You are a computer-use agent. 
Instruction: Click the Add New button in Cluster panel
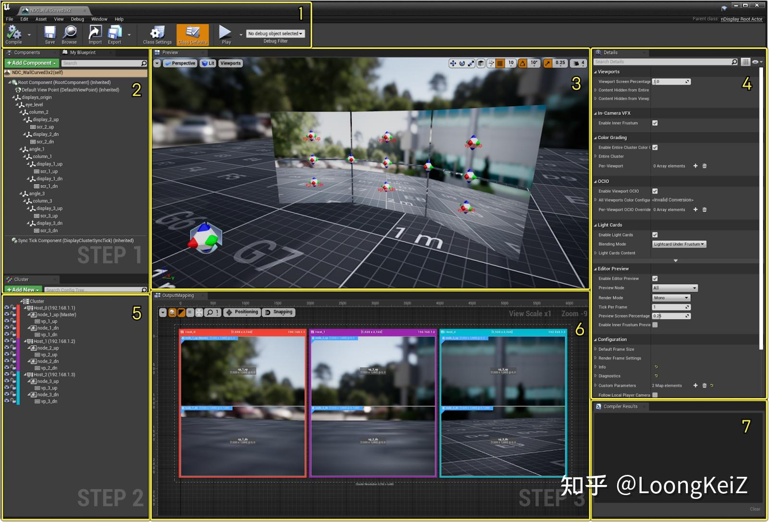[22, 289]
